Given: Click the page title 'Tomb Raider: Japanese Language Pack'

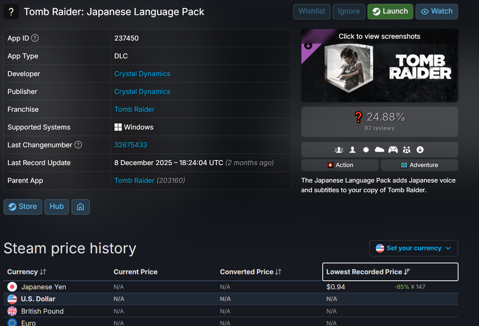Looking at the screenshot, I should [x=114, y=12].
